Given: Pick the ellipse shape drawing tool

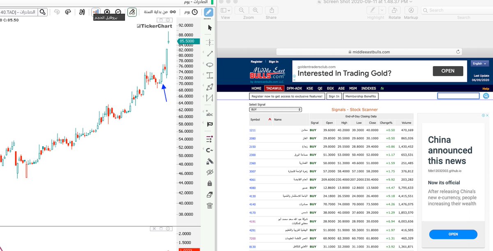Looking at the screenshot, I should click(x=210, y=64).
